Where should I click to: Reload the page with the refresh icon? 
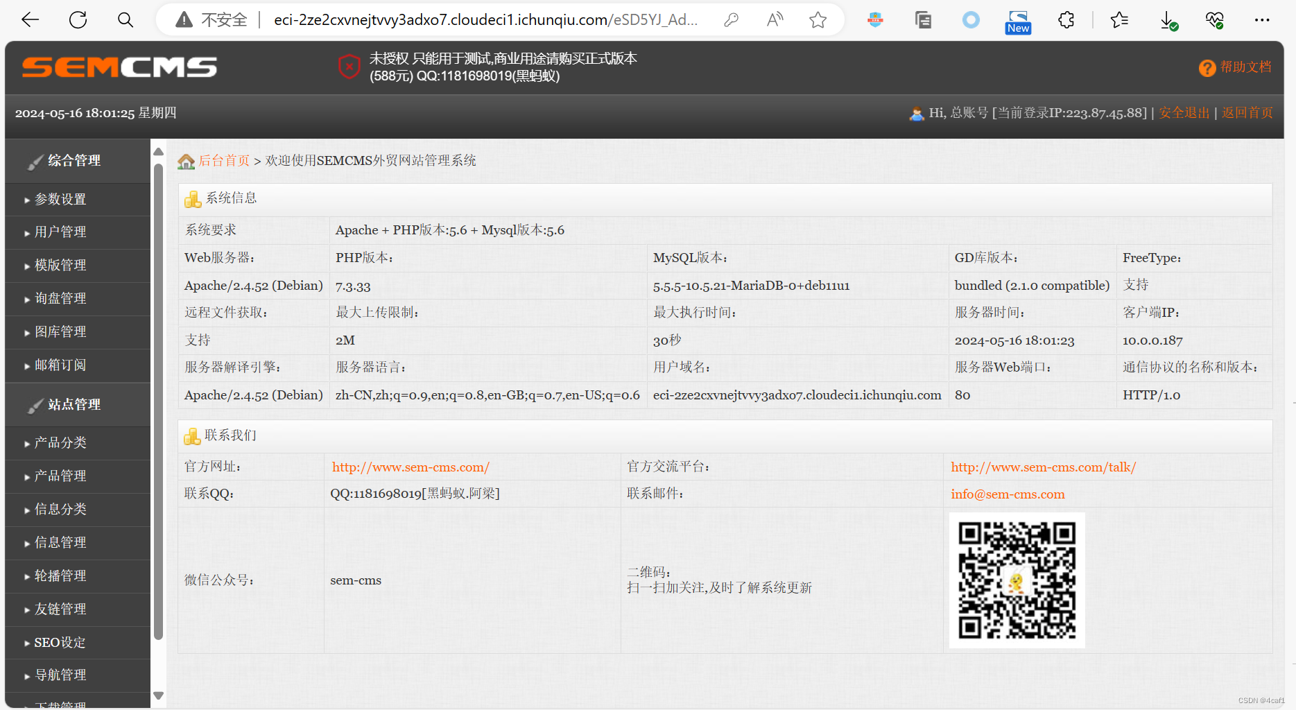point(78,19)
